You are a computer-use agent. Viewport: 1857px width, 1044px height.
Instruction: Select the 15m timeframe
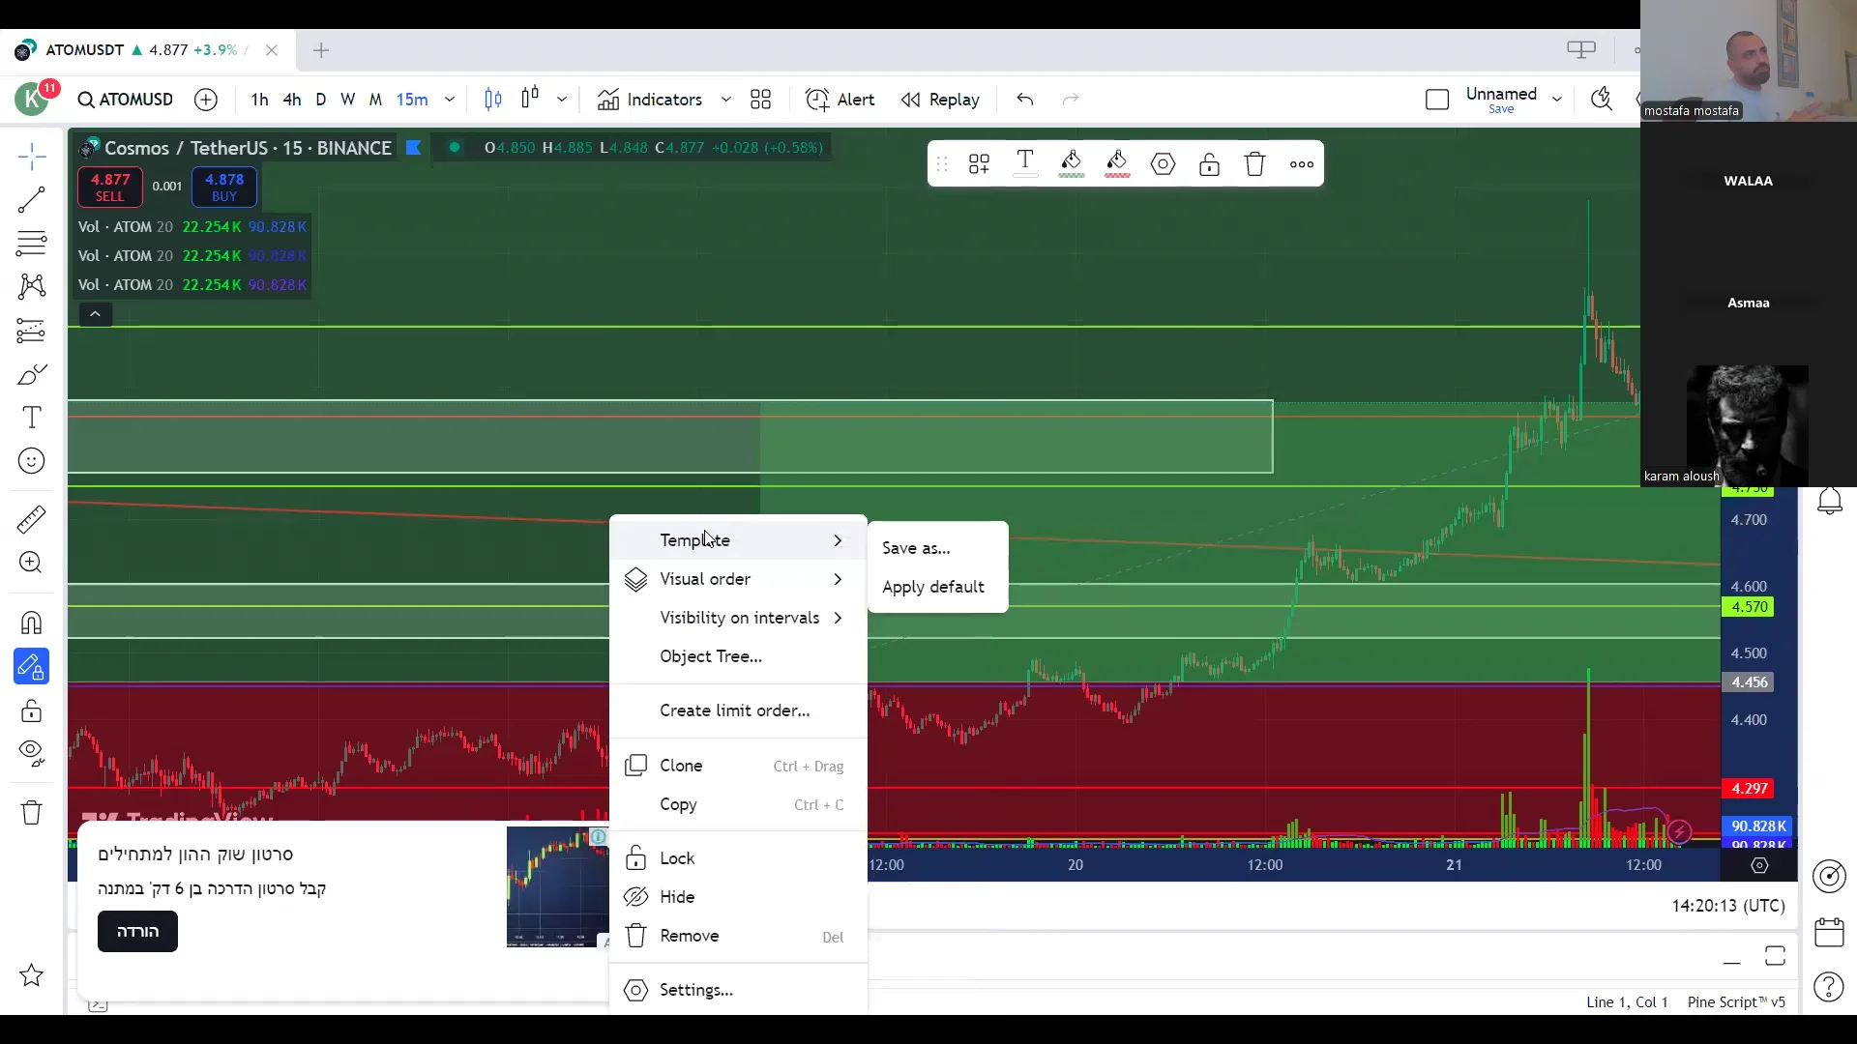(412, 100)
